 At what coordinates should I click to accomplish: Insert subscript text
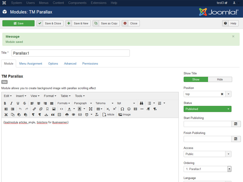[108, 109]
